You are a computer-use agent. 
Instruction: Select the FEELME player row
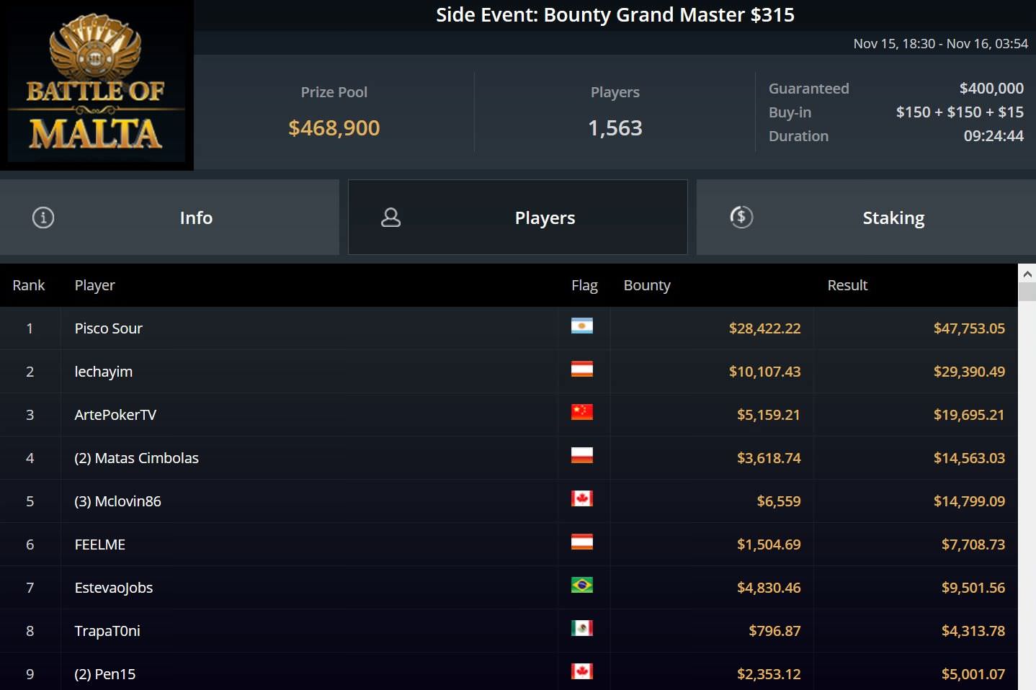[100, 545]
